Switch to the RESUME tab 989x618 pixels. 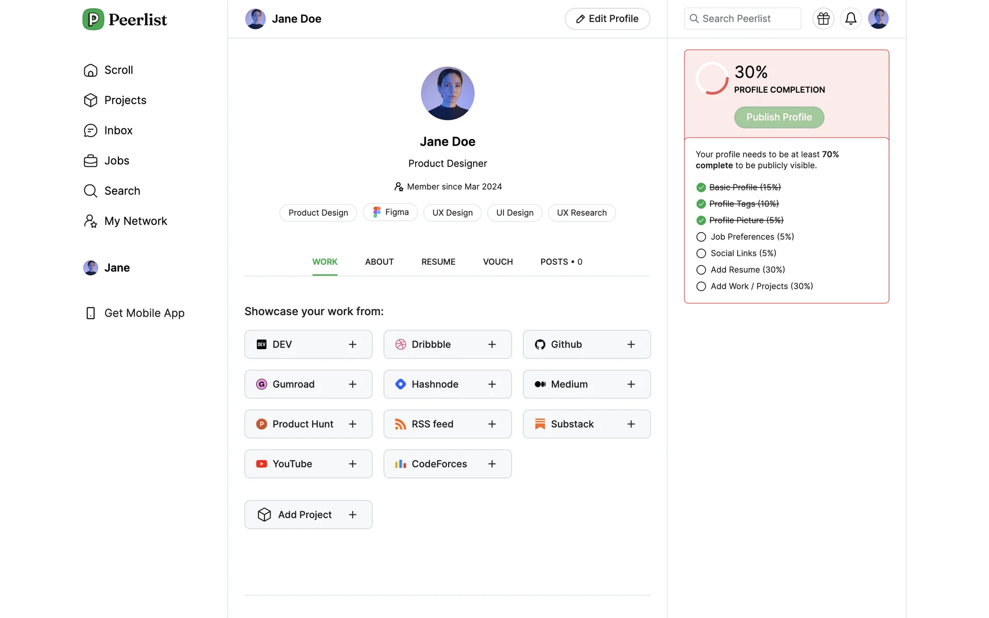pos(438,262)
